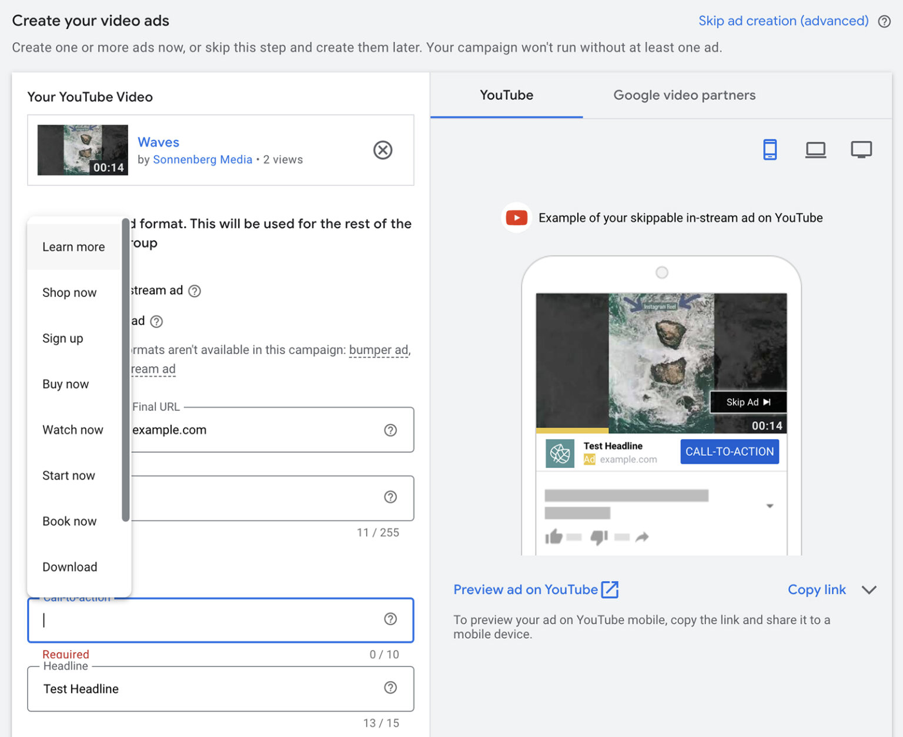Open the Sonnenberg Media channel link
The width and height of the screenshot is (903, 737).
[202, 159]
